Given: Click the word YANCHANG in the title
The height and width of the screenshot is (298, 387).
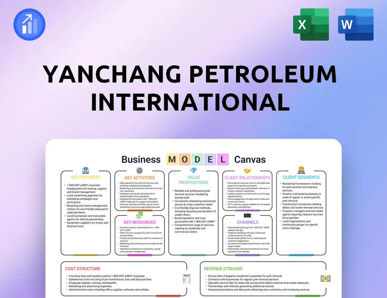Looking at the screenshot, I should pyautogui.click(x=112, y=74).
